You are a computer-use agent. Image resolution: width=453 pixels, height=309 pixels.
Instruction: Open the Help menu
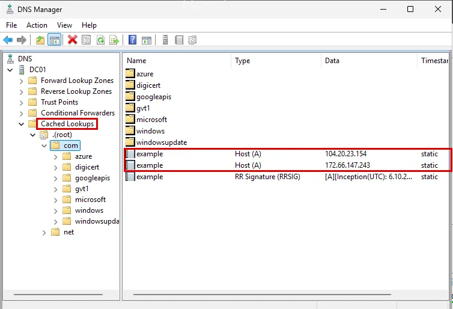click(89, 25)
